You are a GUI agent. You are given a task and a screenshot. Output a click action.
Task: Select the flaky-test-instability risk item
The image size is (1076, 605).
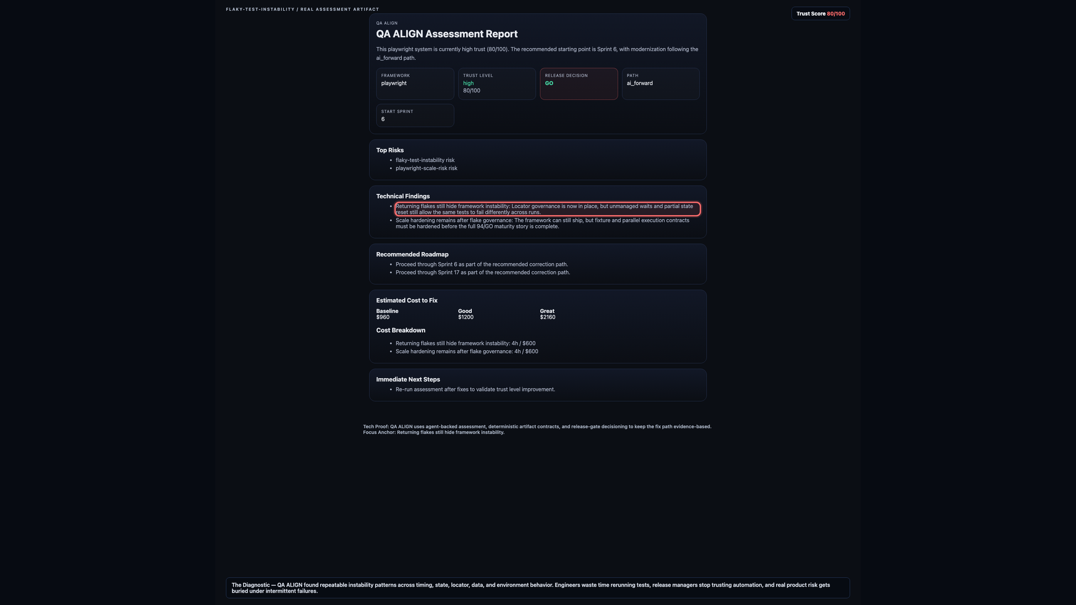click(x=425, y=160)
